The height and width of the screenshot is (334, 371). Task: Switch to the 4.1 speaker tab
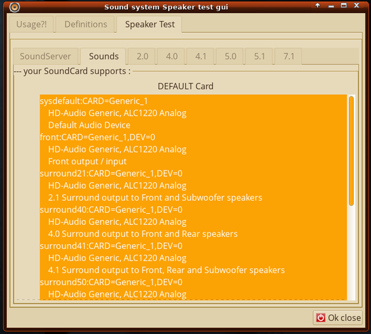tap(201, 56)
